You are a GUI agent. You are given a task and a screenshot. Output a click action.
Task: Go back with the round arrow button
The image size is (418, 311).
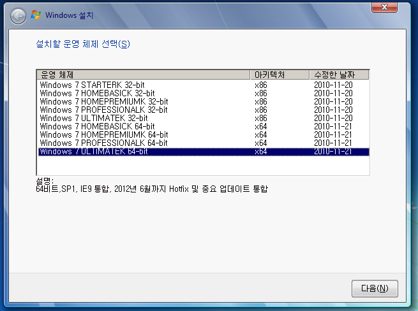18,16
